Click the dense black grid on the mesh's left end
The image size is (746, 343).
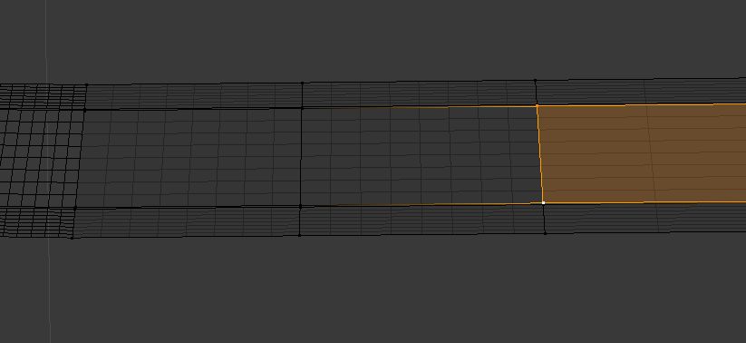[41, 160]
